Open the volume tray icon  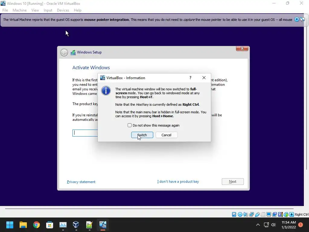273,225
